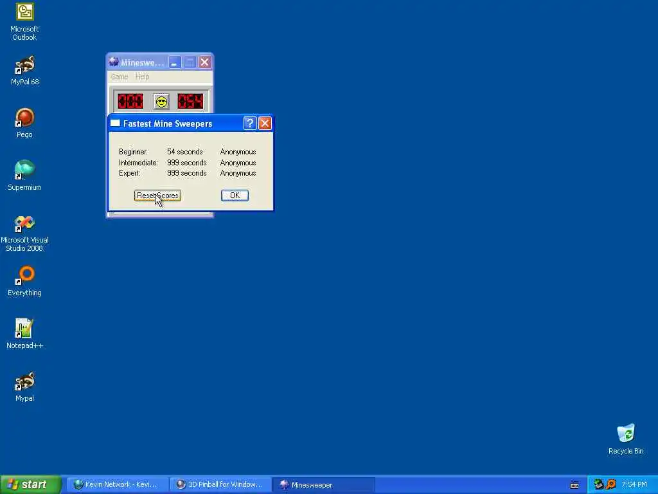Click the Minesweeper taskbar button
The image size is (658, 494).
coord(324,485)
